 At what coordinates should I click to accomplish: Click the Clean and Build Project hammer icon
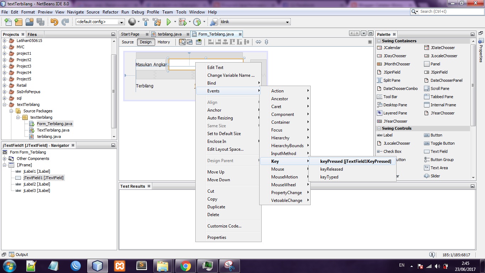click(157, 21)
